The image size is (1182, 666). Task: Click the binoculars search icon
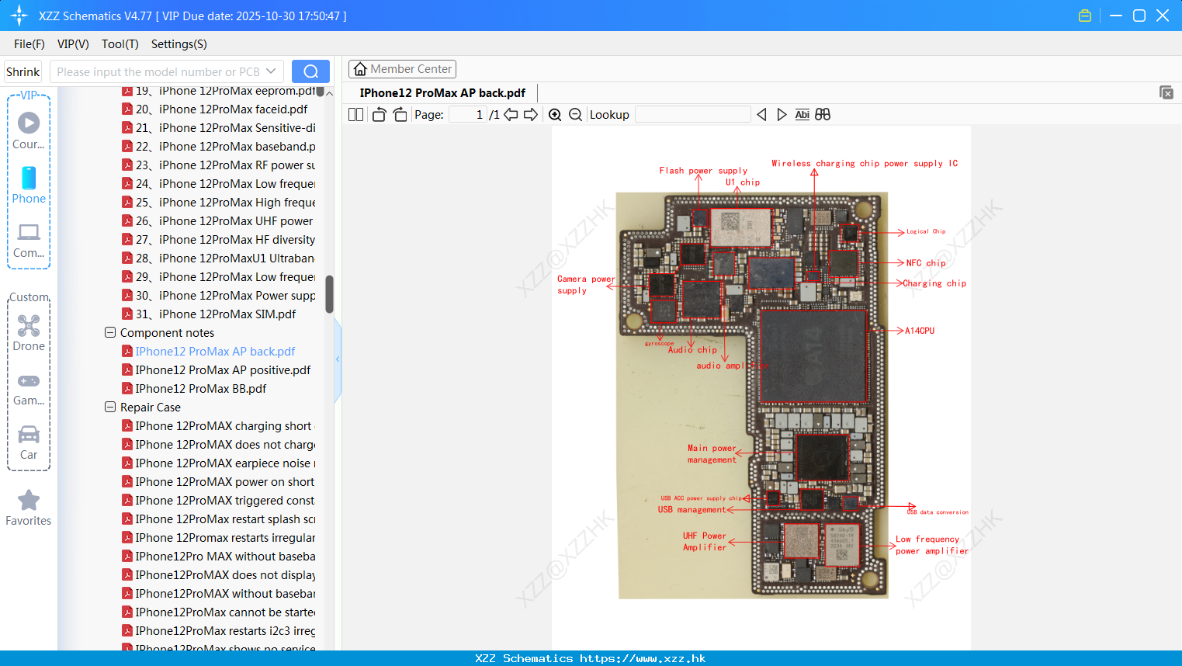[x=823, y=115]
